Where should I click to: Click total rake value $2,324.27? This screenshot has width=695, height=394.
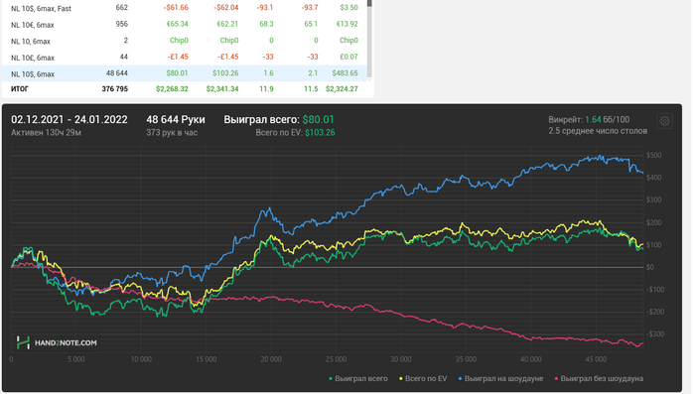[342, 89]
